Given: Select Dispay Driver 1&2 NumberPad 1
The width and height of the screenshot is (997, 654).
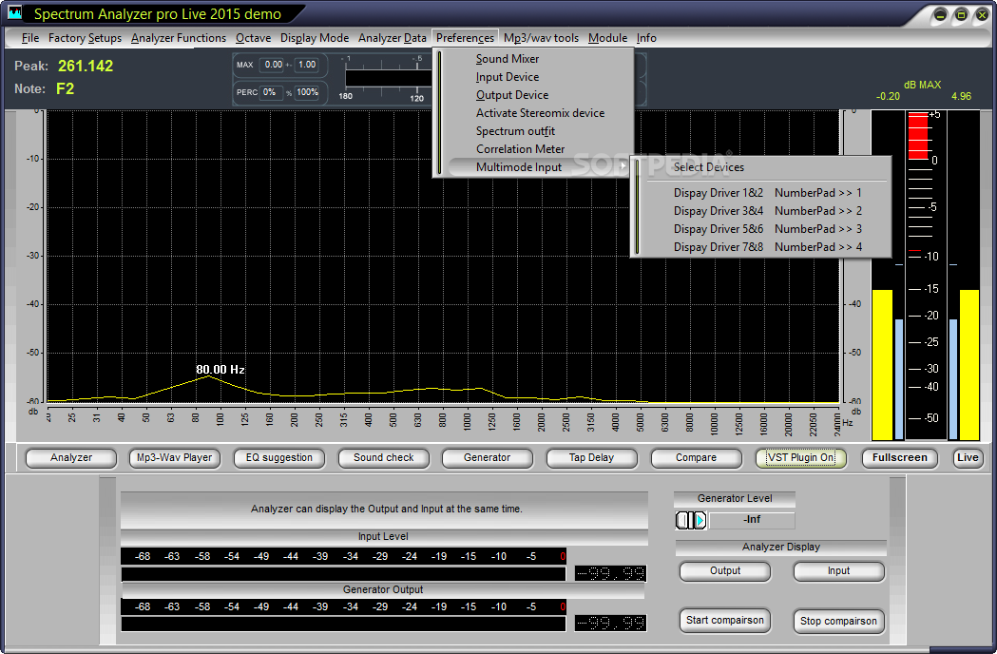Looking at the screenshot, I should click(x=767, y=193).
